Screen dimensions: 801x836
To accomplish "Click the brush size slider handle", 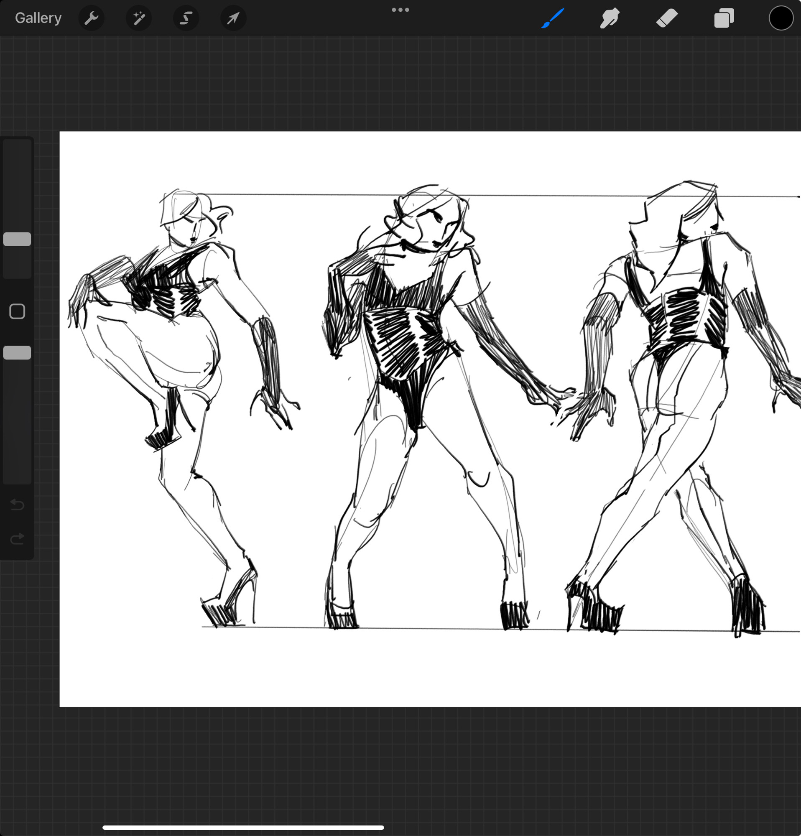I will [17, 239].
